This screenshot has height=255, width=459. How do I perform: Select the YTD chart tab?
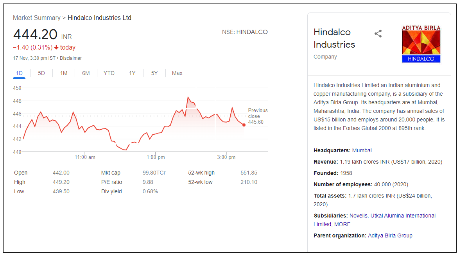pyautogui.click(x=109, y=73)
